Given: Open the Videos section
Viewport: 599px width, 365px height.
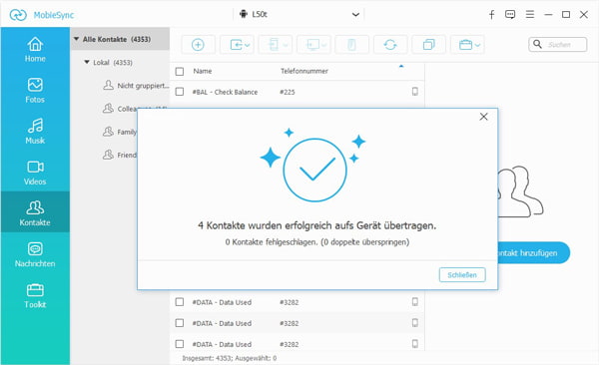Looking at the screenshot, I should tap(35, 173).
